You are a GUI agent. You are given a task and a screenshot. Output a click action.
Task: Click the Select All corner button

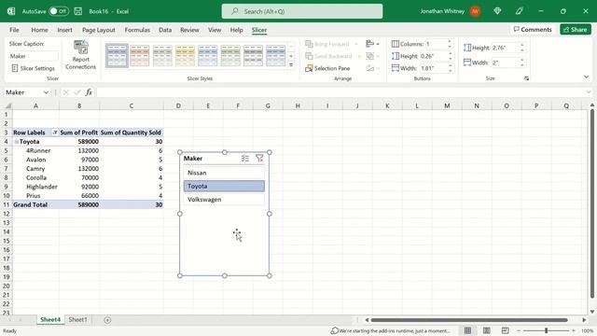[x=7, y=105]
